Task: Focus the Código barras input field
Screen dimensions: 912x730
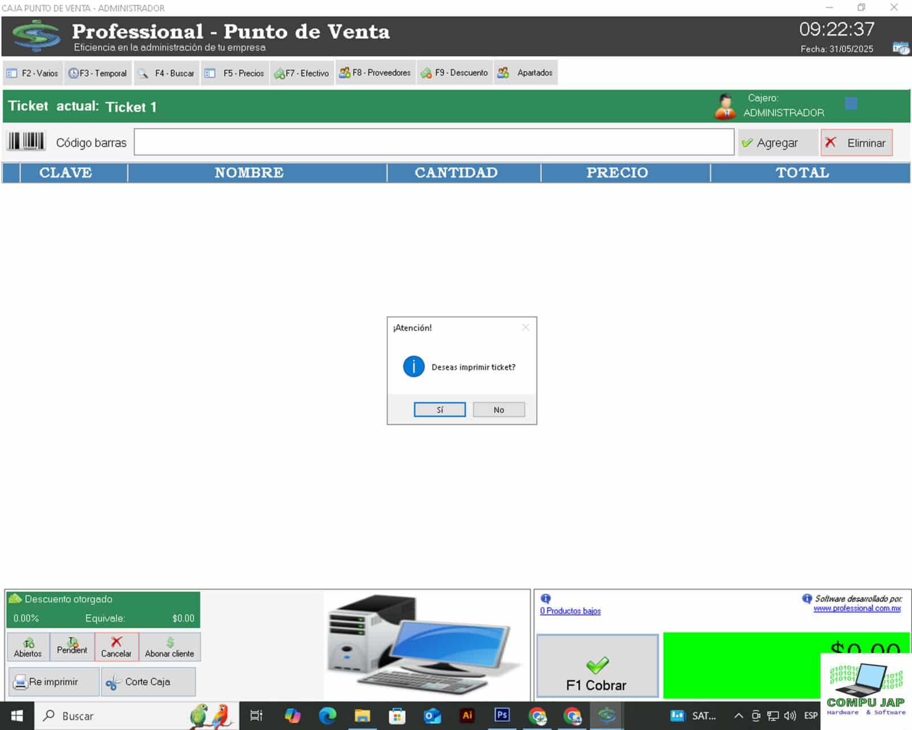Action: [434, 142]
